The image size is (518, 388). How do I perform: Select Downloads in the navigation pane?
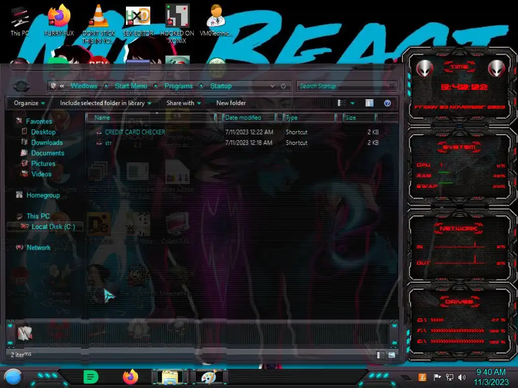(47, 142)
